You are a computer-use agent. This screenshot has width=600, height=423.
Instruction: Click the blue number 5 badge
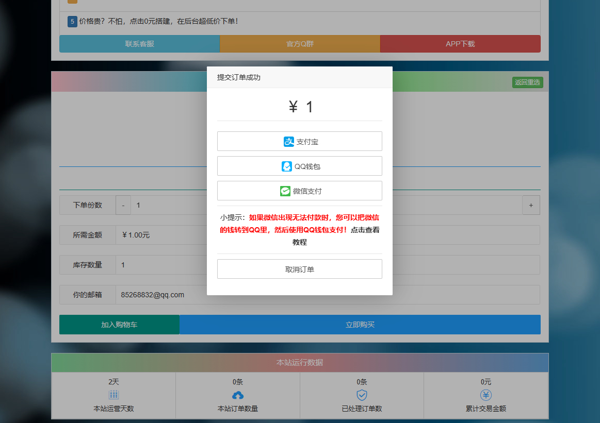click(x=72, y=22)
